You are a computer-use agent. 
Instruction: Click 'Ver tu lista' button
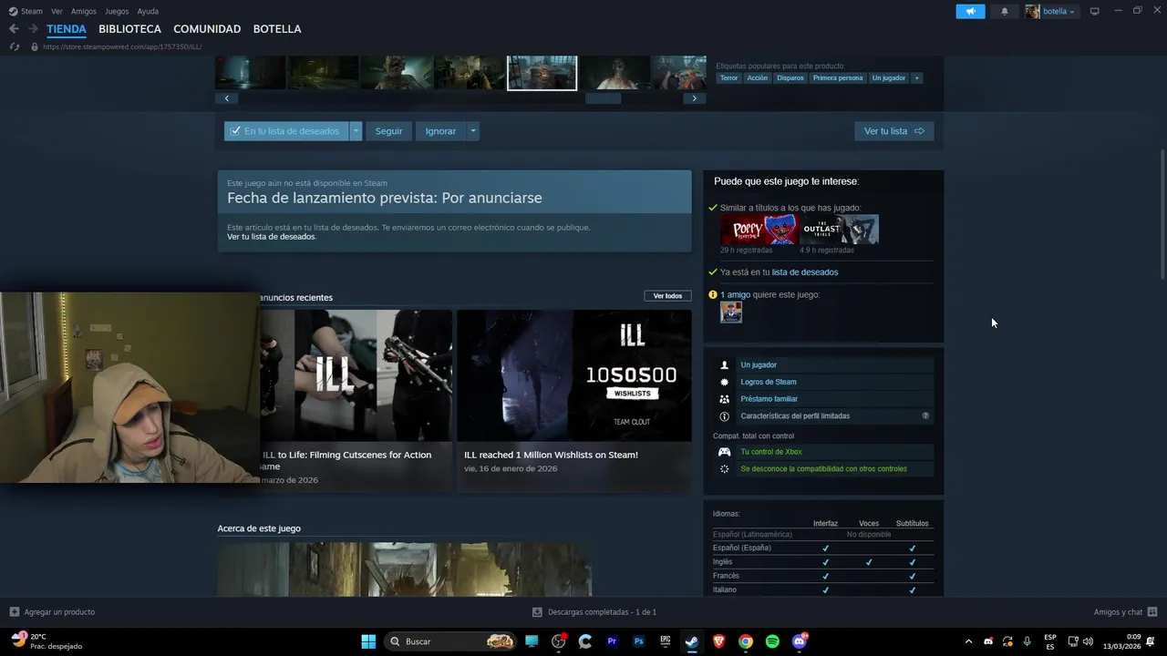893,131
